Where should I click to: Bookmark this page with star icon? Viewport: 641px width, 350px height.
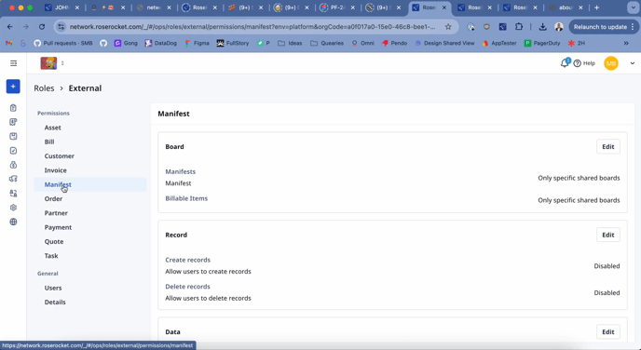click(448, 27)
